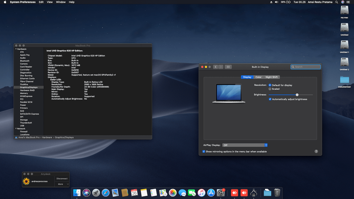Screen dimensions: 354x199
Task: Select 'Default for display' resolution option
Action: click(x=270, y=85)
